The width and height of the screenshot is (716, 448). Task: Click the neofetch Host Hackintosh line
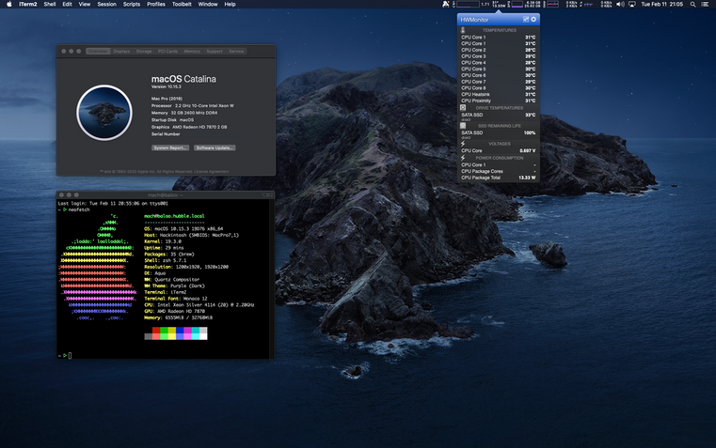point(191,235)
